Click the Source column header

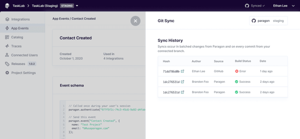tap(219, 61)
